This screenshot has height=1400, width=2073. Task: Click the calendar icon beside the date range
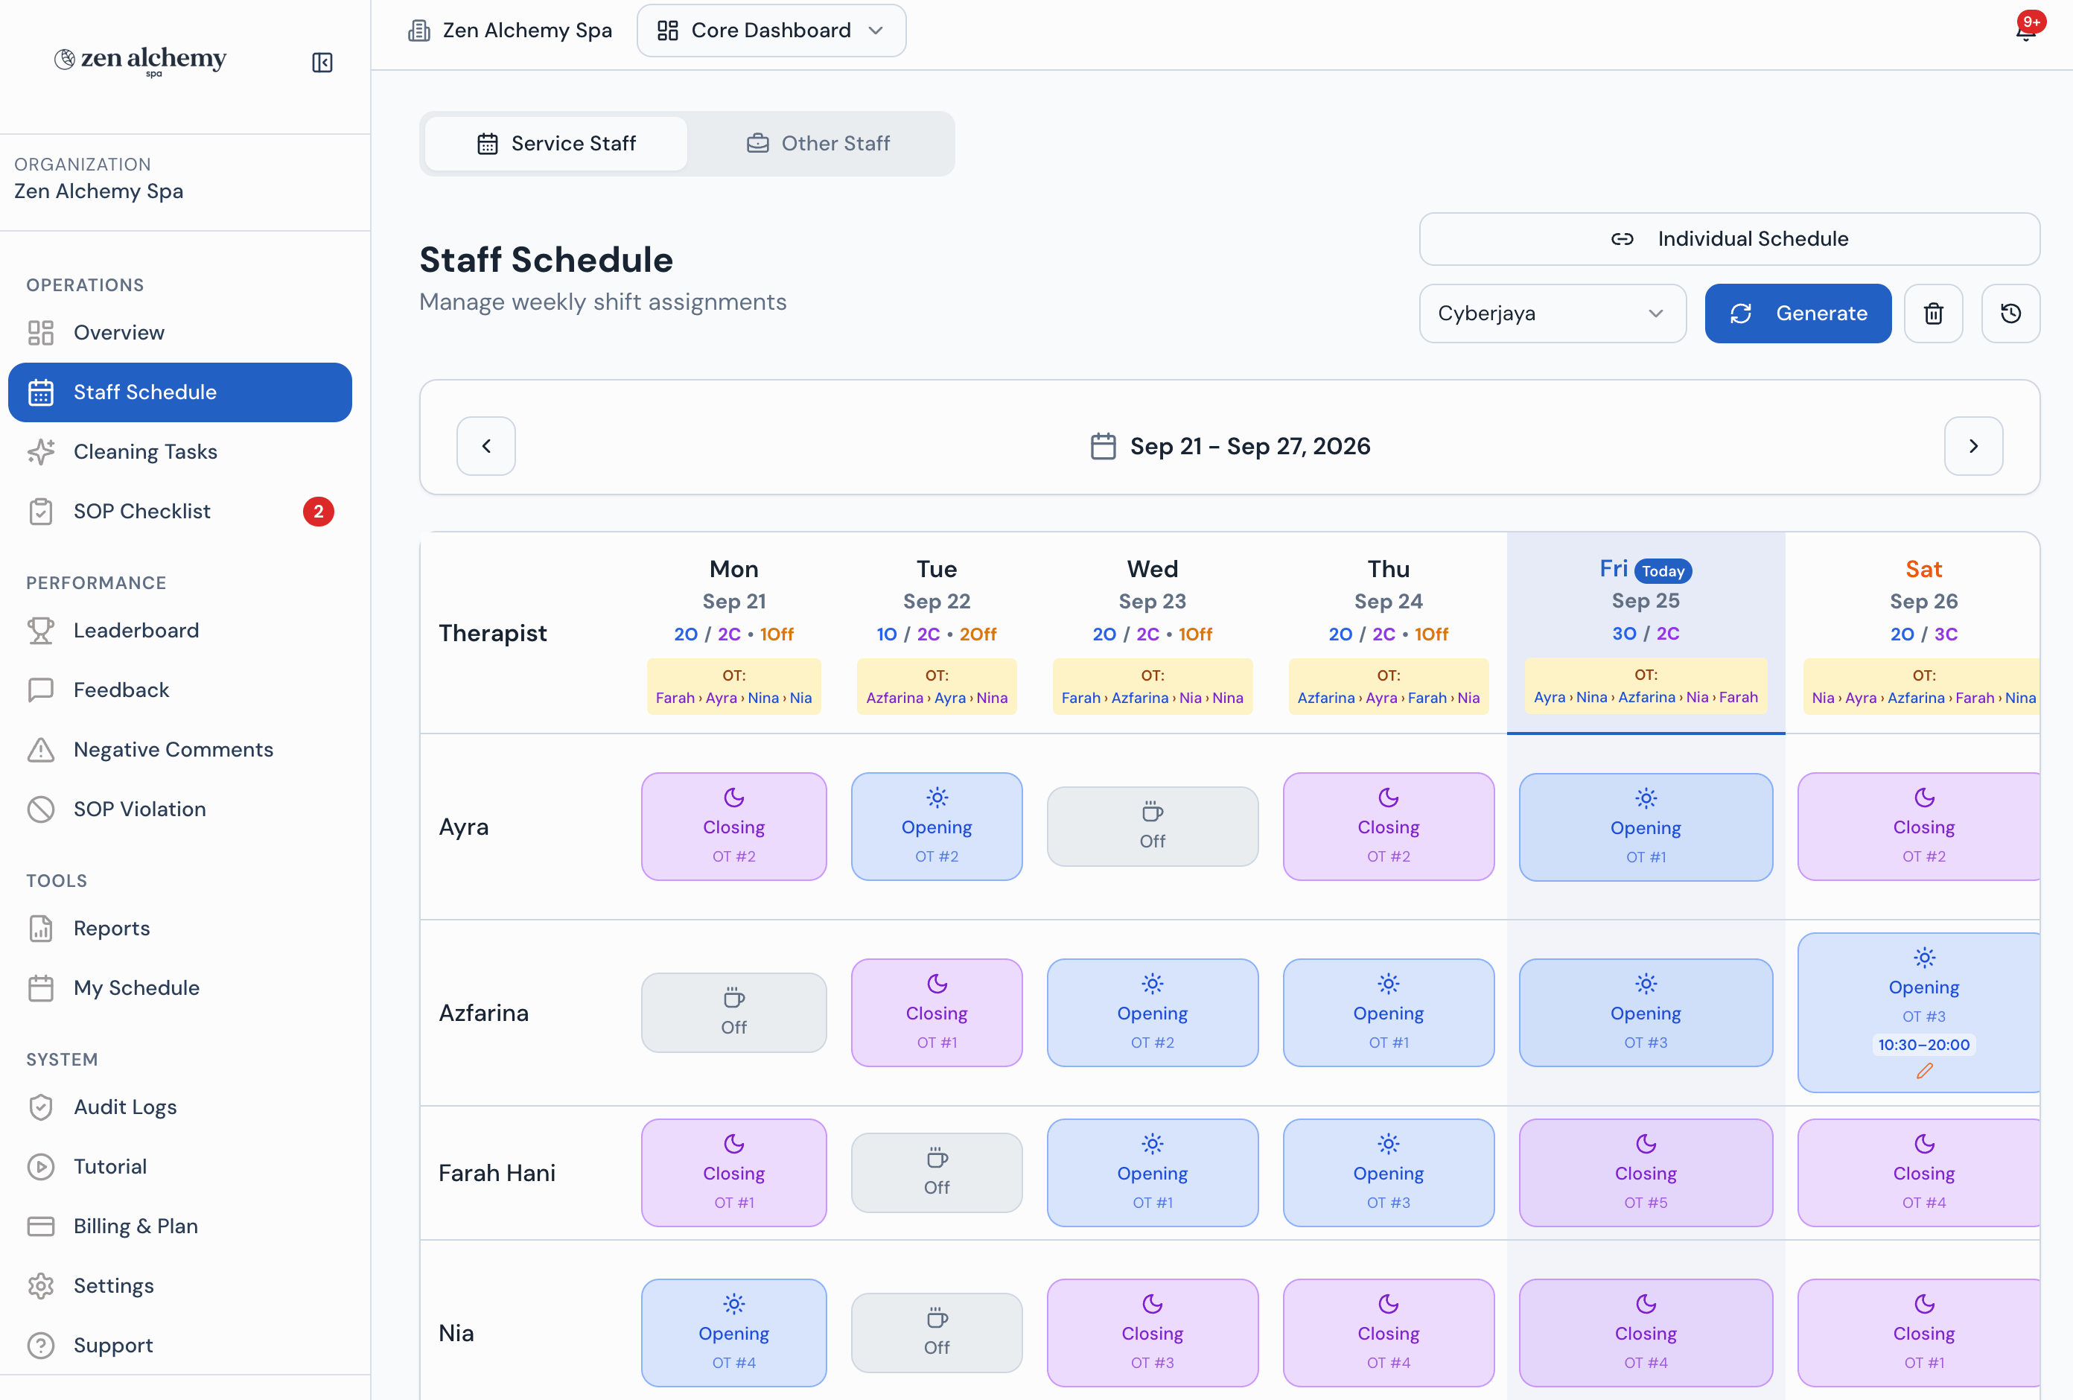[x=1103, y=446]
